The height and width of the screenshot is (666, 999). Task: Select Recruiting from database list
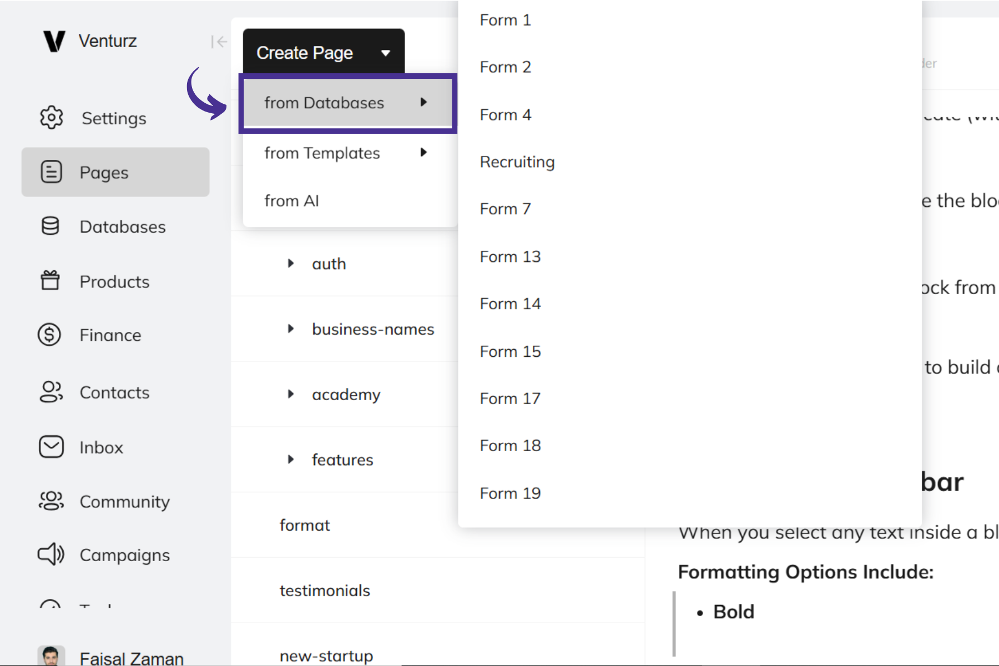click(517, 162)
